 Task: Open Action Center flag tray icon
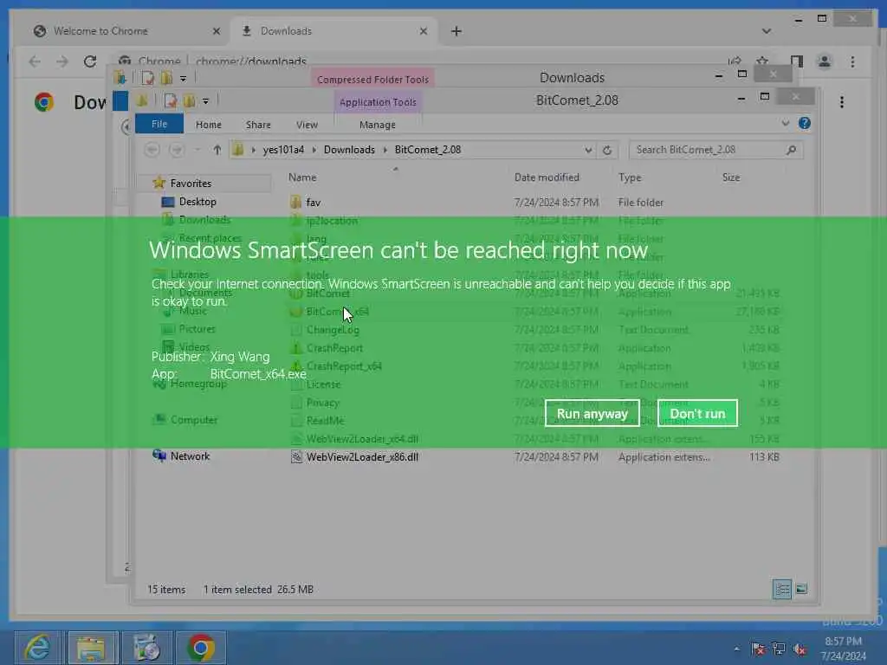click(x=758, y=649)
